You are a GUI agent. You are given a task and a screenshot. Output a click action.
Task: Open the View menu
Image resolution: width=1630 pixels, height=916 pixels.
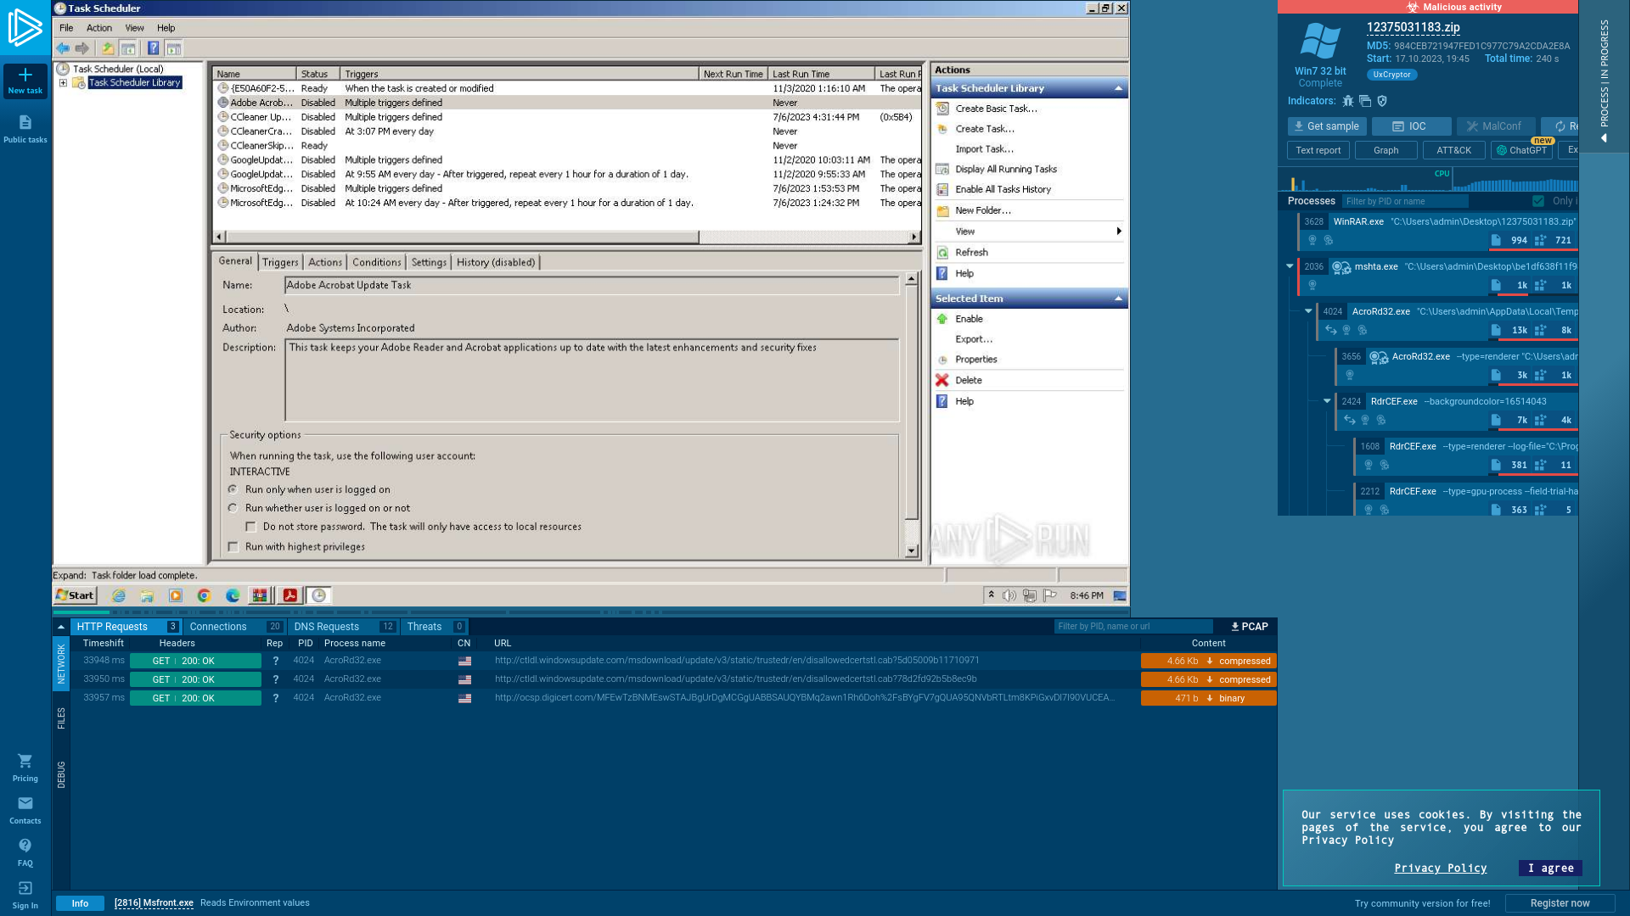134,28
